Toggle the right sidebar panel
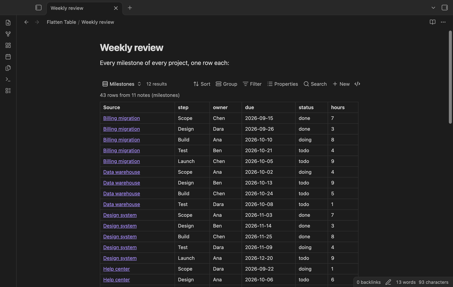 pyautogui.click(x=444, y=8)
